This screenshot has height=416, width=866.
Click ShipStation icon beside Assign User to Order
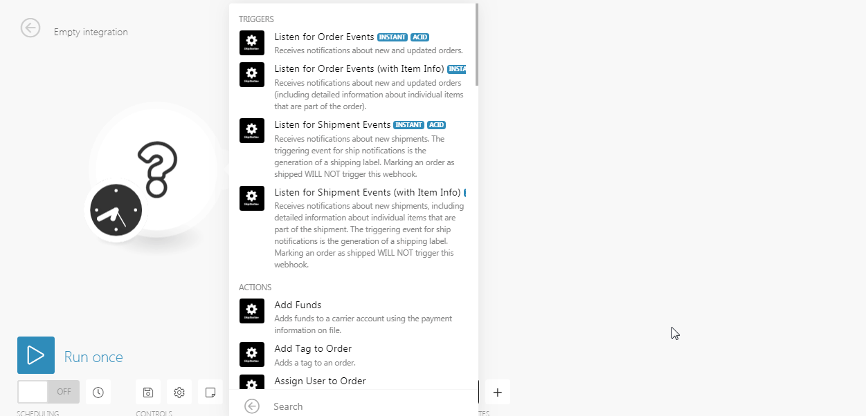252,382
